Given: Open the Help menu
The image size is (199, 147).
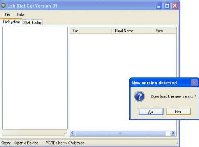Looking at the screenshot, I should (x=20, y=14).
